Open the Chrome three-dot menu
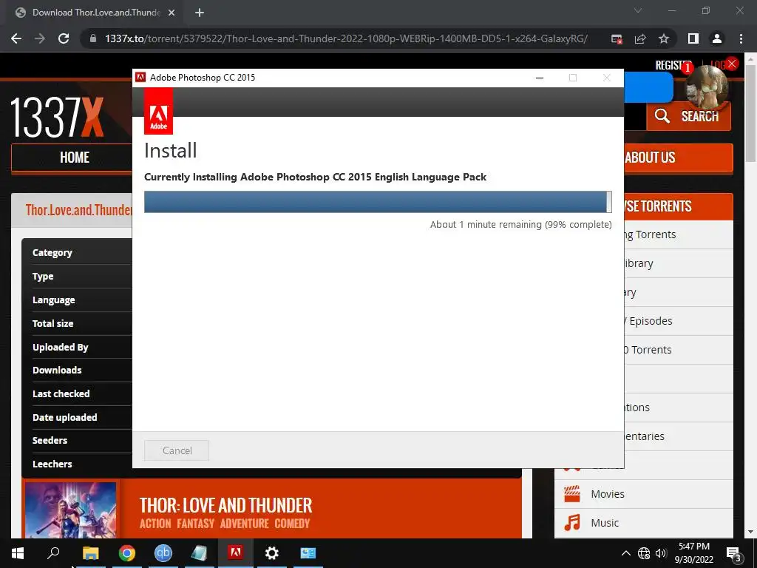This screenshot has width=757, height=568. point(741,38)
